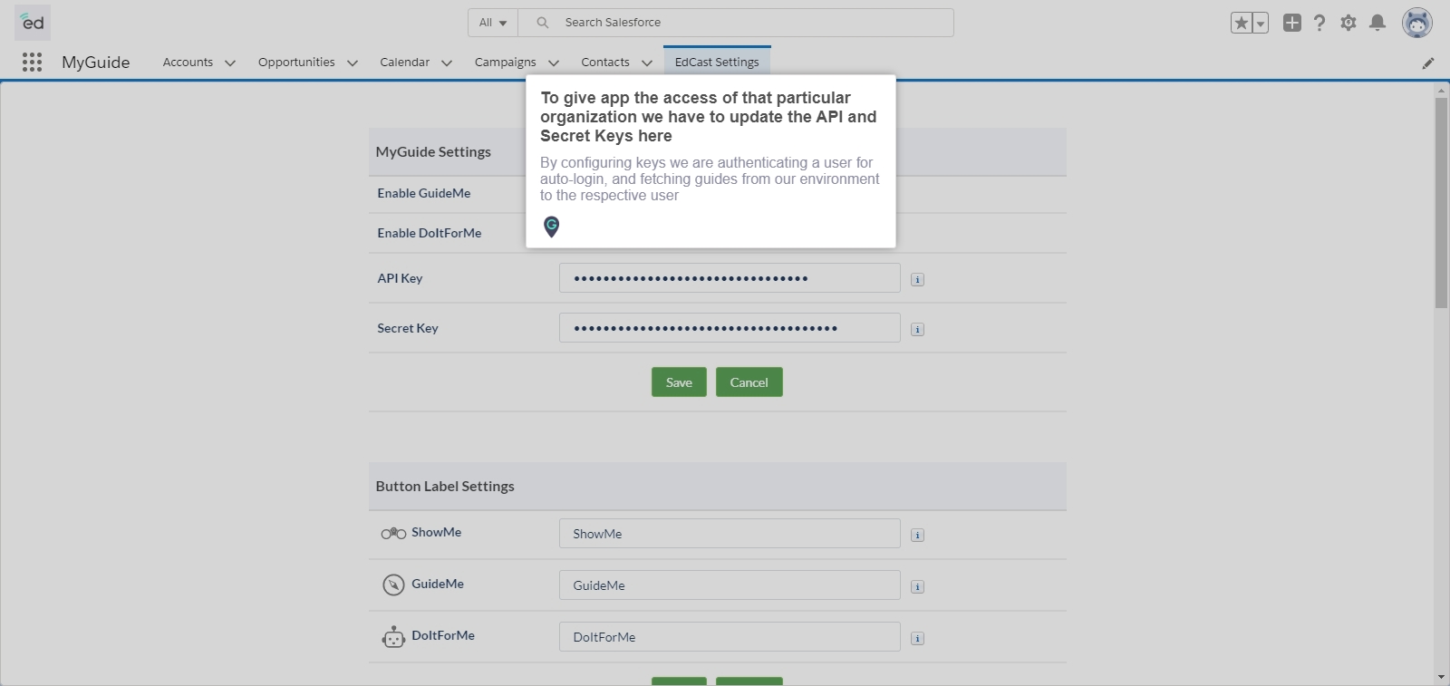This screenshot has width=1450, height=686.
Task: Click the GuideMe compass icon
Action: [x=393, y=585]
